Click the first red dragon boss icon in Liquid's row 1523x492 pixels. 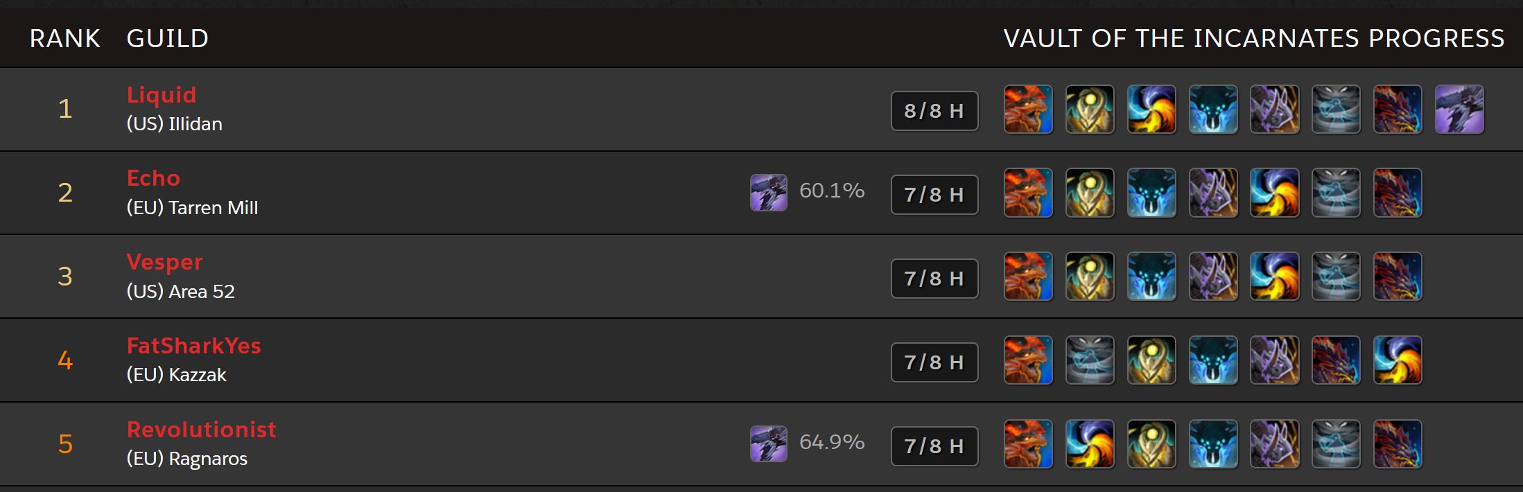click(x=1029, y=109)
